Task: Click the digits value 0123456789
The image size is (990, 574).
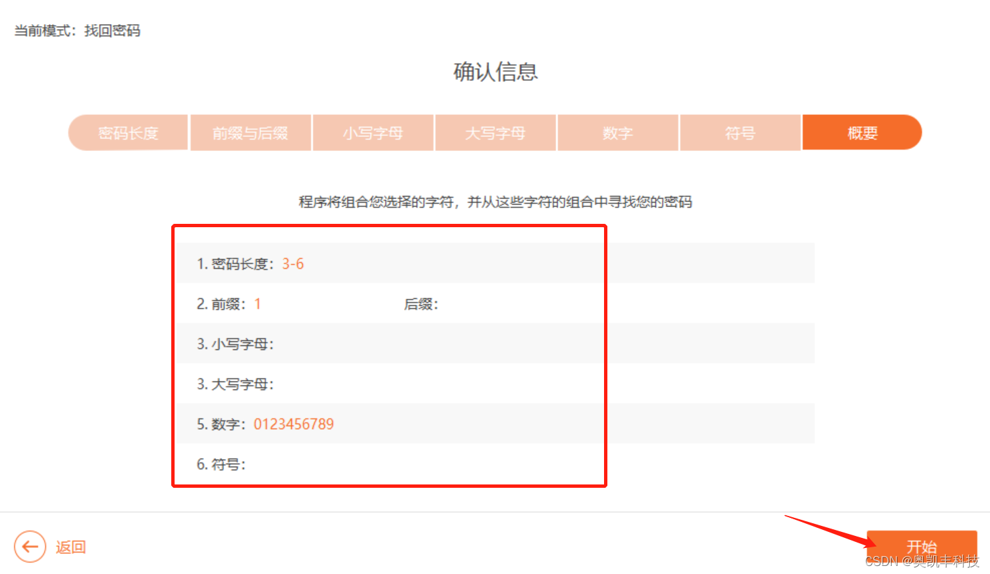Action: coord(294,424)
